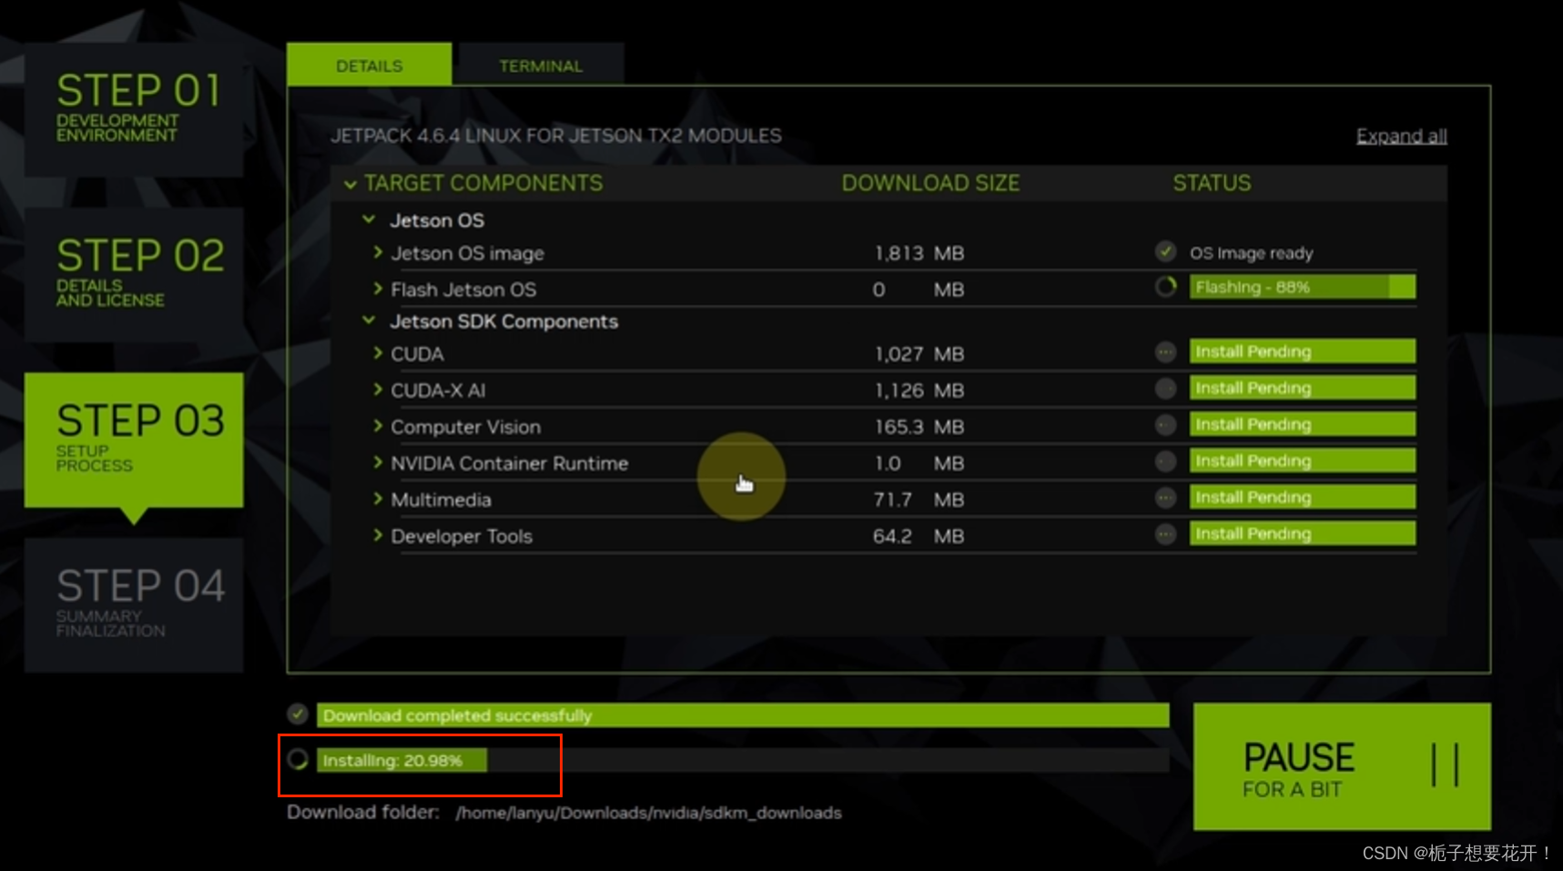The height and width of the screenshot is (871, 1563).
Task: Expand the Jetson OS image row
Action: pos(378,252)
